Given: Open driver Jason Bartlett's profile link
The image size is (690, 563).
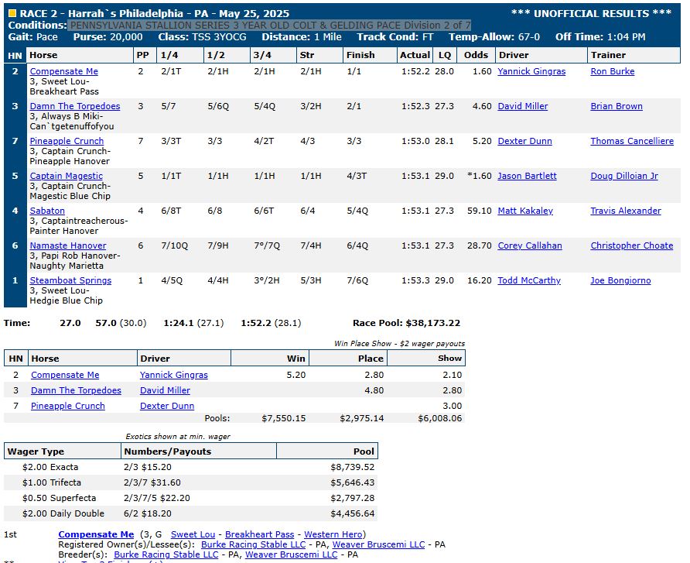Looking at the screenshot, I should (x=527, y=176).
